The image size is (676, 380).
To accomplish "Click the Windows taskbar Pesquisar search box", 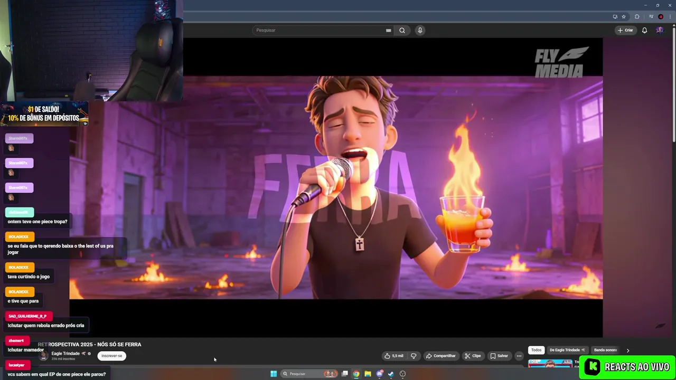I will 309,374.
